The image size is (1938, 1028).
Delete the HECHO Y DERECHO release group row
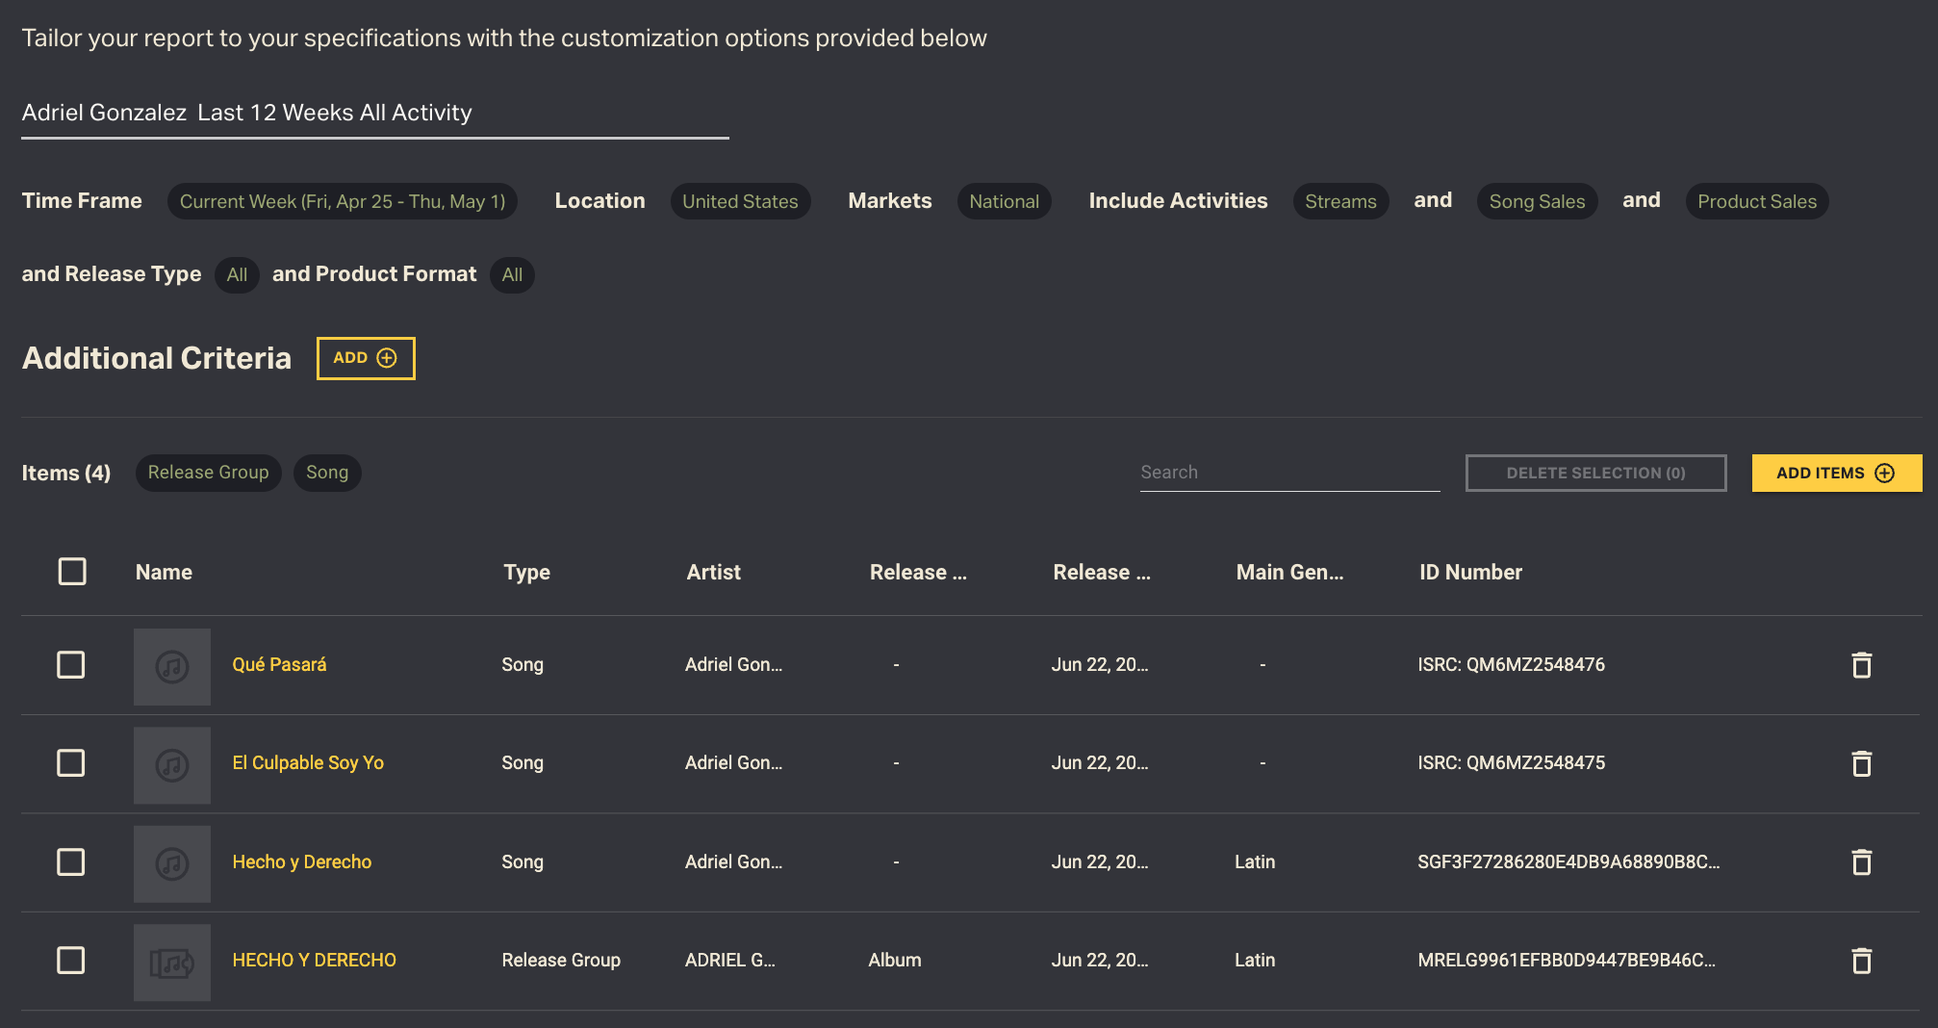(x=1861, y=961)
